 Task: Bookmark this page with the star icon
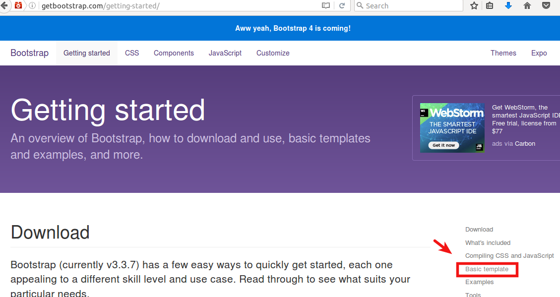474,6
